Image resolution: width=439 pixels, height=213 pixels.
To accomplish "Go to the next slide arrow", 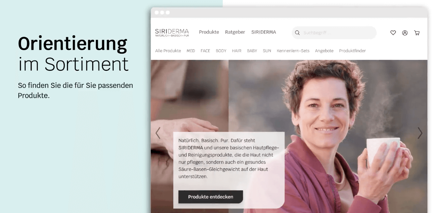I will [420, 133].
